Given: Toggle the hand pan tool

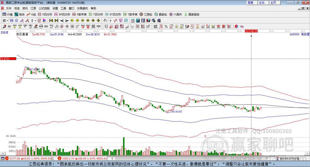Looking at the screenshot, I should click(x=105, y=21).
